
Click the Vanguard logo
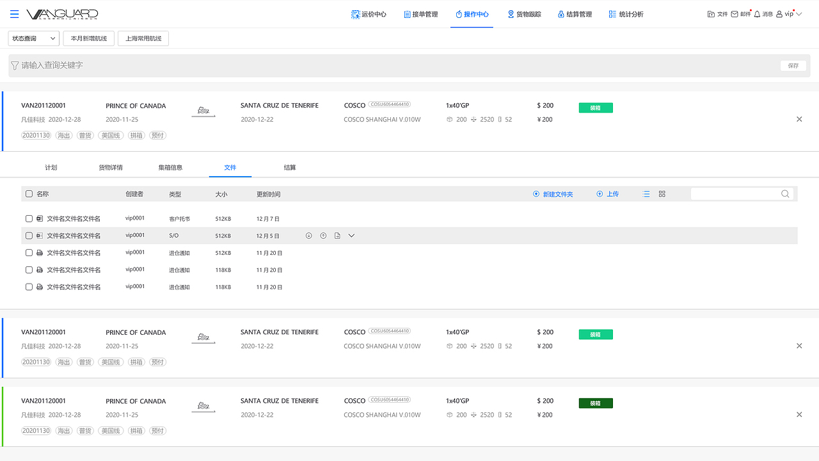pos(62,14)
